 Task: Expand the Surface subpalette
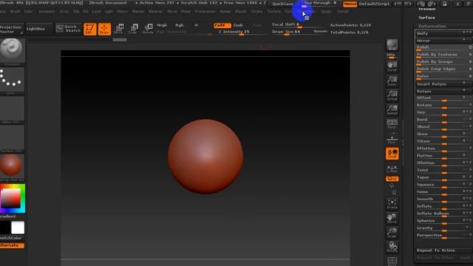[x=427, y=18]
